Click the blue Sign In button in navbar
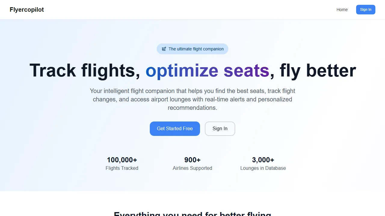Viewport: 385px width, 216px height. (x=366, y=10)
